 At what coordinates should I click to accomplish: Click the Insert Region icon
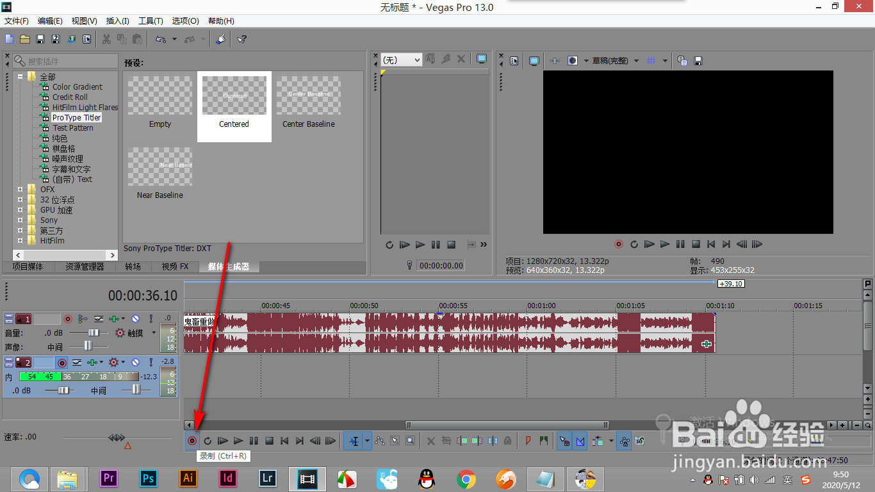543,441
